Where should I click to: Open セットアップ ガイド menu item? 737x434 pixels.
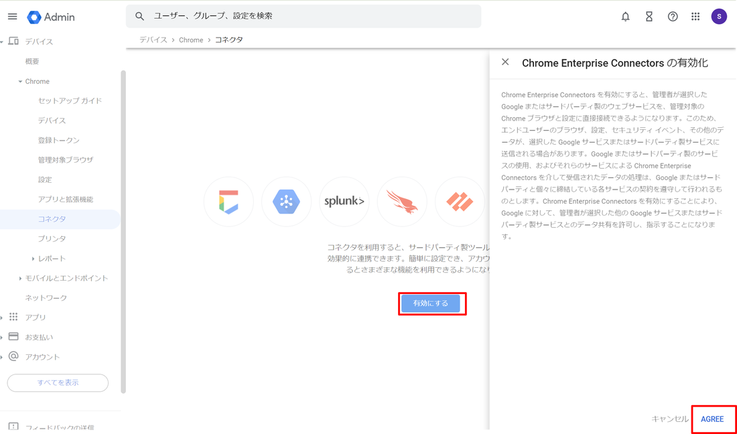click(70, 100)
